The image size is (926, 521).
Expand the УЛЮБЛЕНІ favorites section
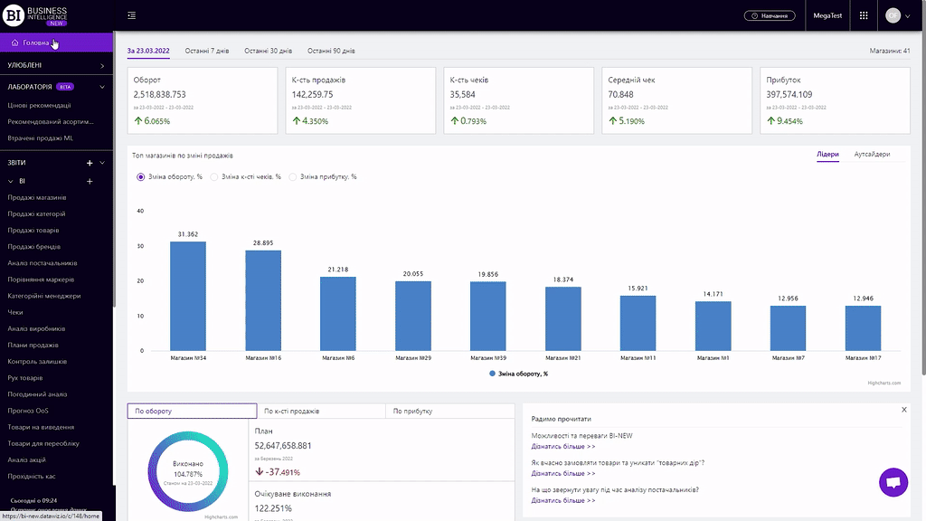click(102, 66)
